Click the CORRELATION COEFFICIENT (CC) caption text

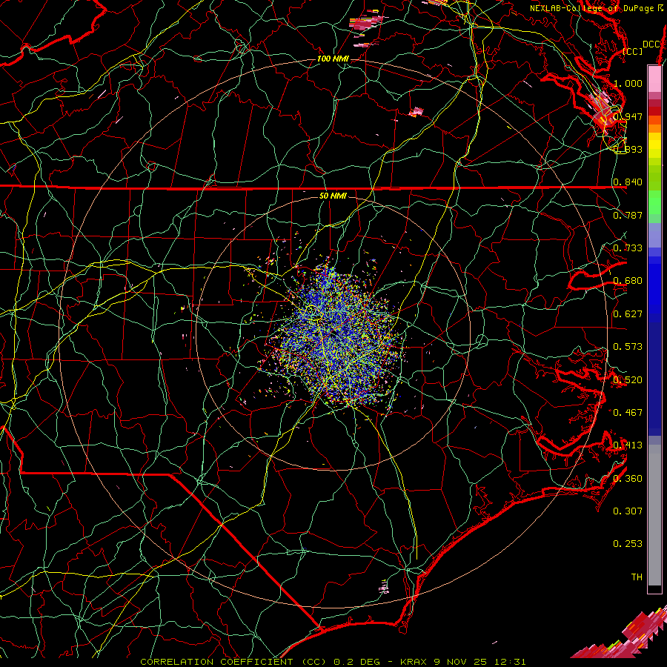(x=233, y=662)
